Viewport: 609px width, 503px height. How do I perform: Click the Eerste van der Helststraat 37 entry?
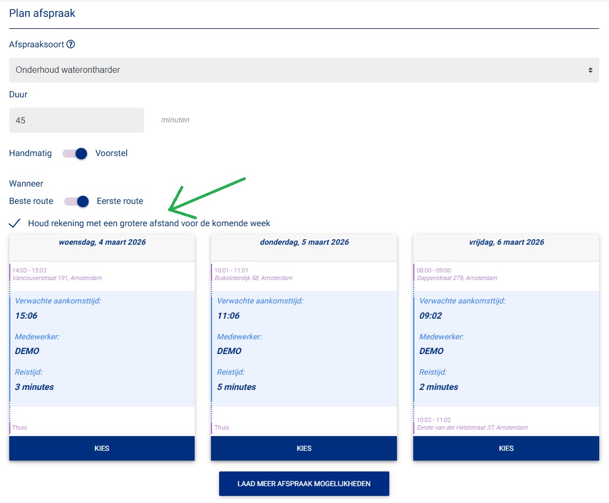coord(472,424)
